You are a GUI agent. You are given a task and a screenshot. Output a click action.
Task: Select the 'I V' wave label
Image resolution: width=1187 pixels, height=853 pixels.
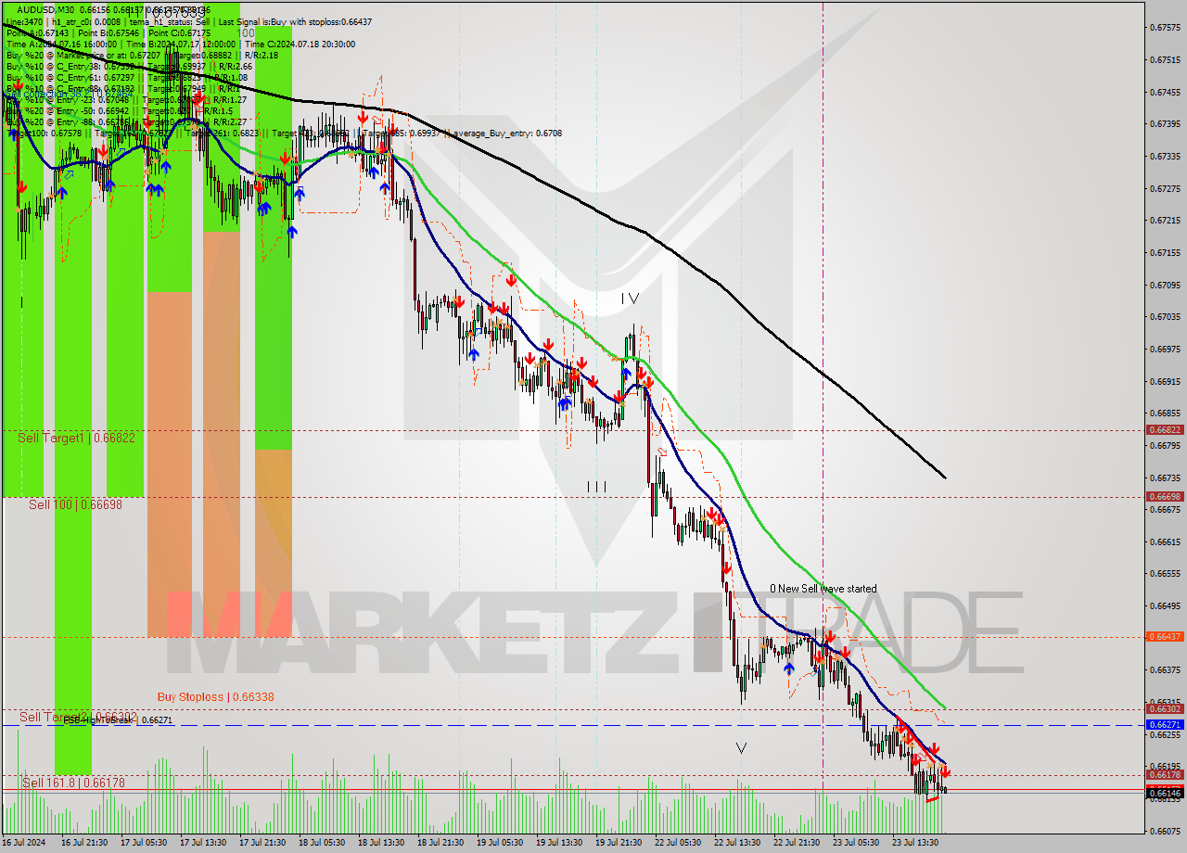pyautogui.click(x=631, y=299)
